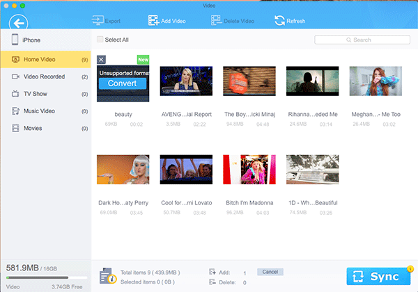Screen dimensions: 418x292
Task: Open the Music Video category
Action: pos(45,111)
